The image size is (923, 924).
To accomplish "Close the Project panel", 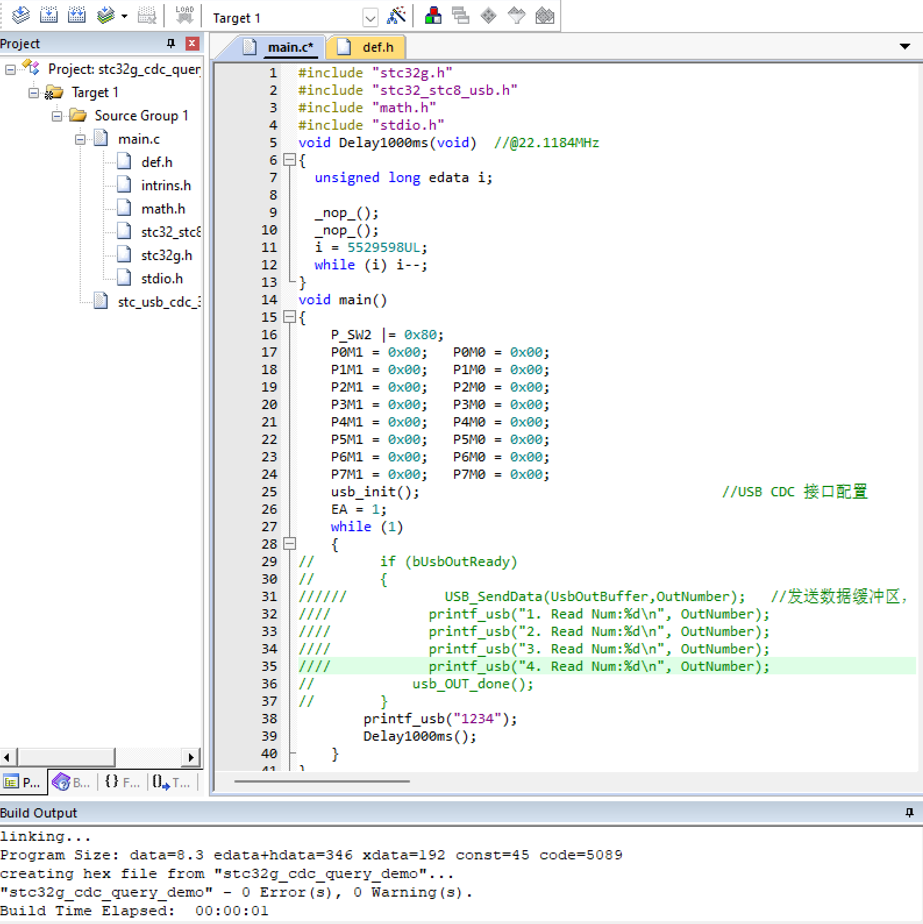I will point(192,43).
